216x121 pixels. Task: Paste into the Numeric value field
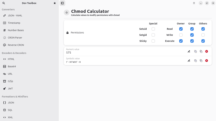[x=201, y=51]
